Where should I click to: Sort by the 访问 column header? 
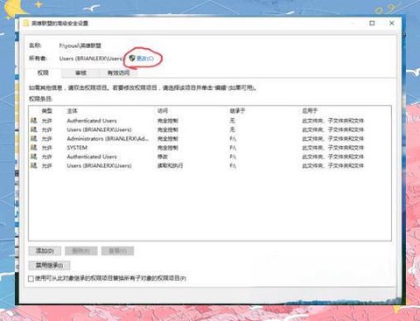pyautogui.click(x=163, y=111)
